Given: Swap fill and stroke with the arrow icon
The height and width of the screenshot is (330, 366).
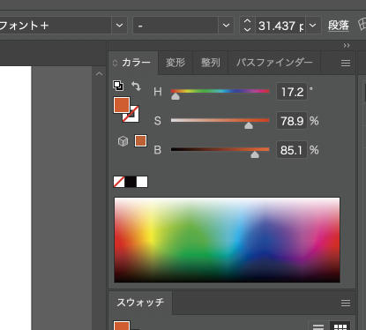Looking at the screenshot, I should click(136, 86).
